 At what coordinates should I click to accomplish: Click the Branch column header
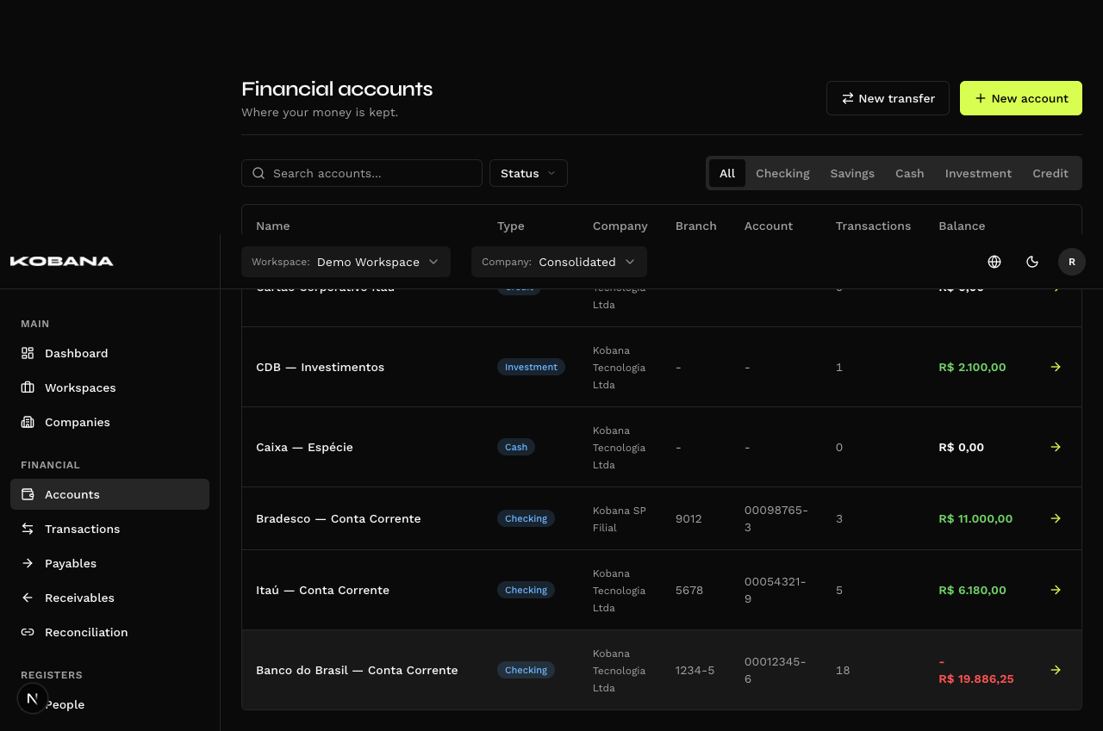click(696, 226)
